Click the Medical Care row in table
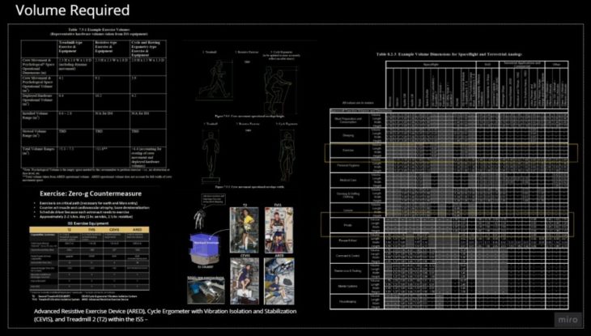The image size is (591, 336). click(x=348, y=181)
